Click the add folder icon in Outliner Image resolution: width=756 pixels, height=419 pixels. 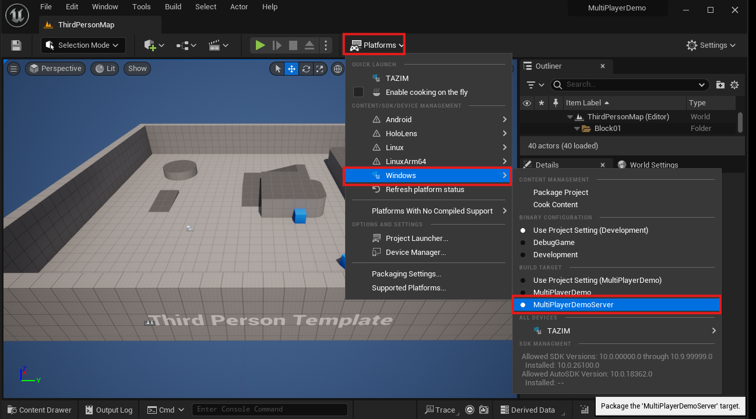(720, 84)
